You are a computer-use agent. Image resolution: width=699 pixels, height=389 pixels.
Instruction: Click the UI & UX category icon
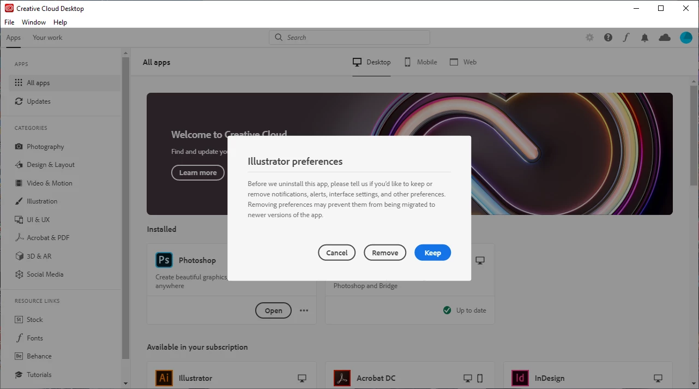(19, 220)
